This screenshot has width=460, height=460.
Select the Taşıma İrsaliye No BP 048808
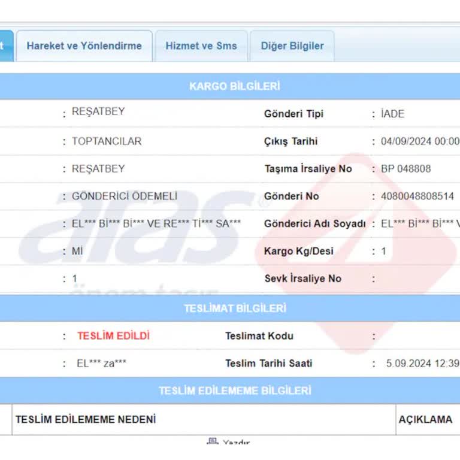point(405,169)
